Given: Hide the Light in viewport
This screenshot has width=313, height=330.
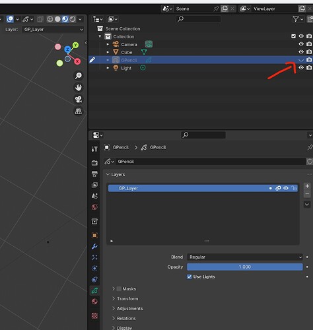Looking at the screenshot, I should pyautogui.click(x=301, y=67).
